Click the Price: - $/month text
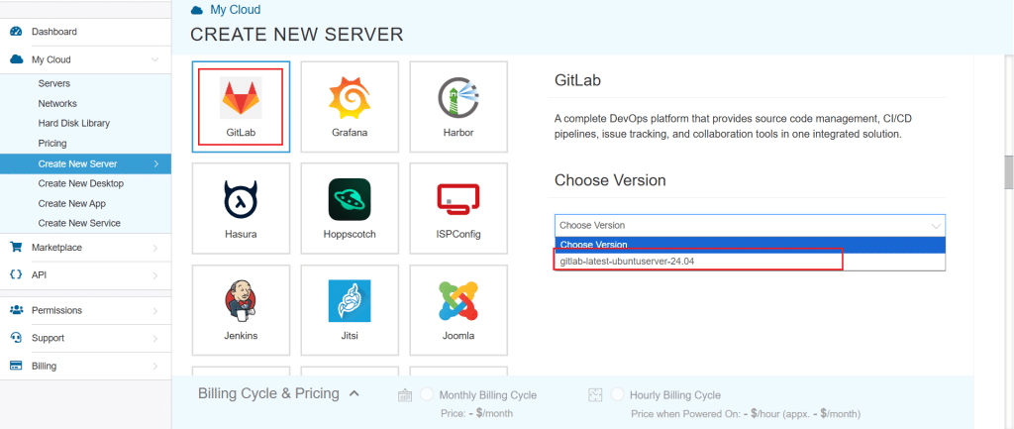The width and height of the screenshot is (1014, 429). (476, 413)
